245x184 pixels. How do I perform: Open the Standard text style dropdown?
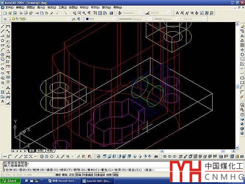click(x=141, y=13)
